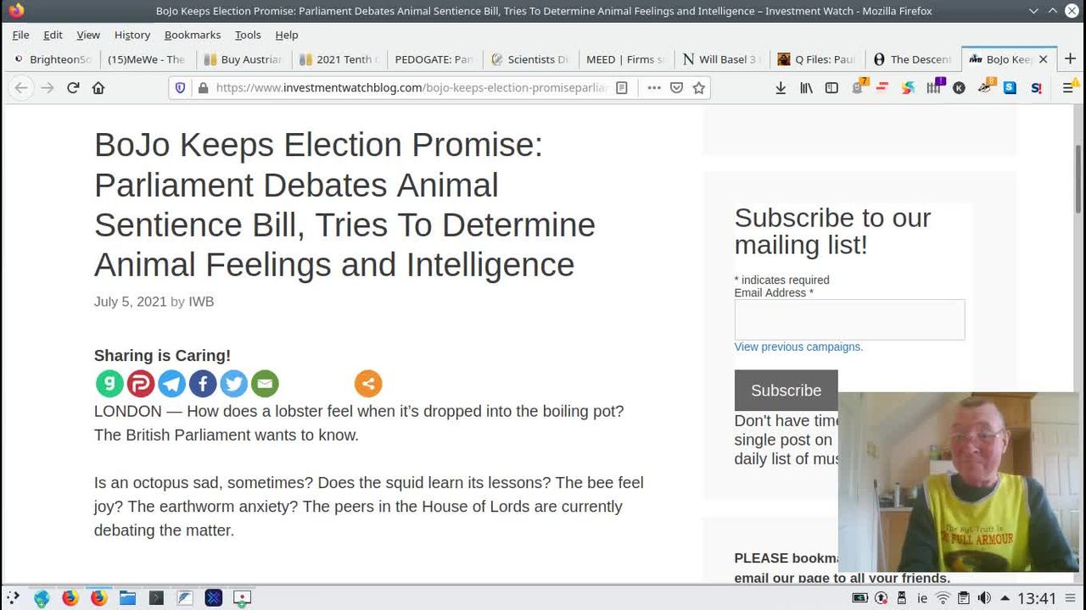Switch to the PEDOGATE tab
Screen dimensions: 1086x610
tap(434, 59)
